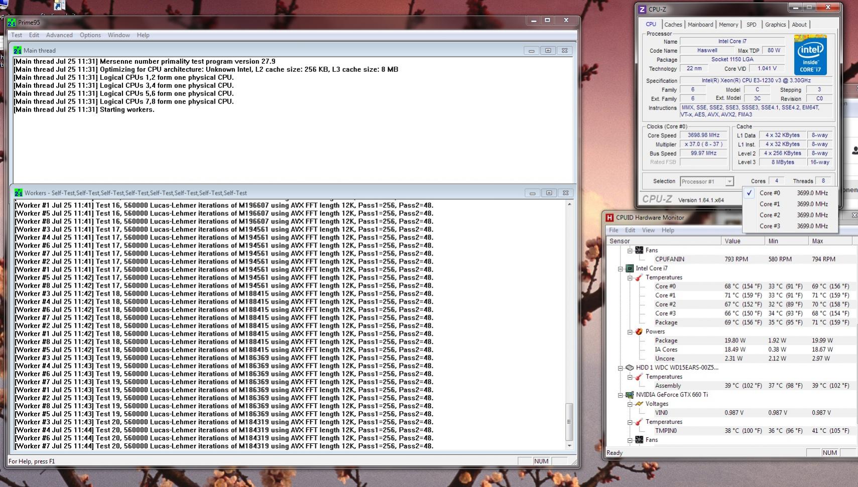Switch to the Caches tab in CPU-Z
Viewport: 858px width, 487px height.
[x=673, y=25]
